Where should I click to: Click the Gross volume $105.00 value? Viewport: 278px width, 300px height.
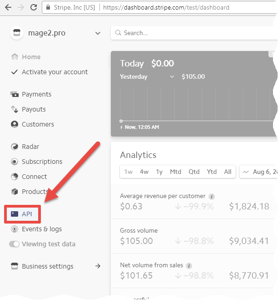(x=137, y=241)
